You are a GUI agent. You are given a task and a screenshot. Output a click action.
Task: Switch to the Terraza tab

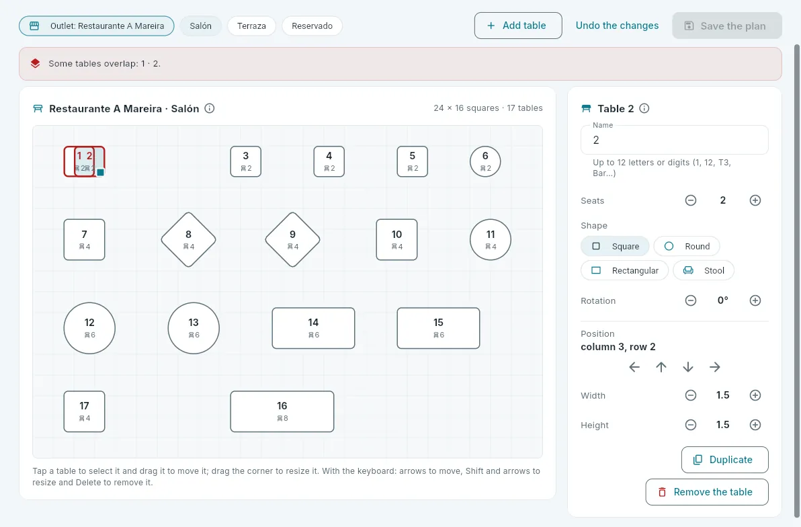[x=251, y=26]
